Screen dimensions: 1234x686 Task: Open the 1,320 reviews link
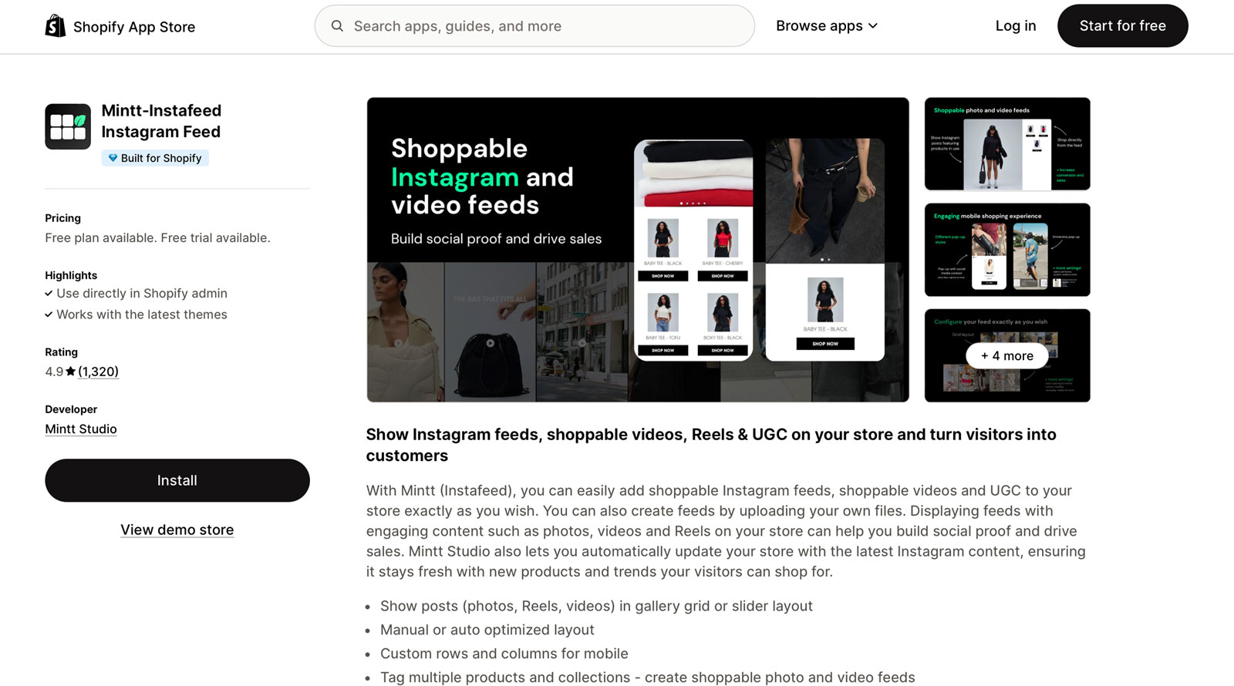point(99,372)
